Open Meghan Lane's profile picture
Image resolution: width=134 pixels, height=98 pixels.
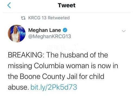point(17,33)
